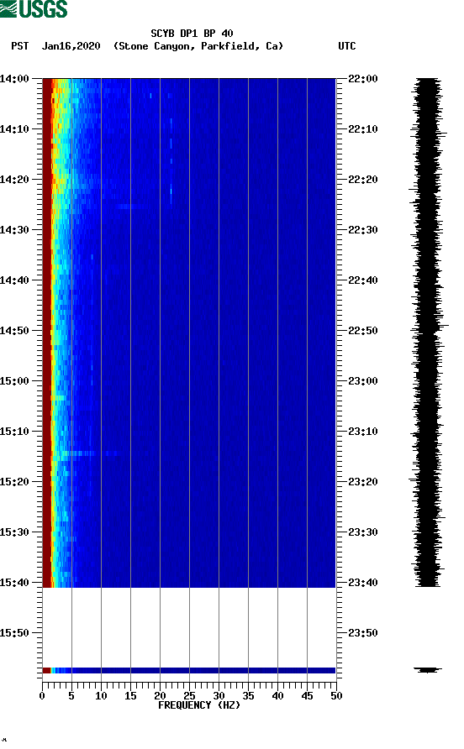Click the 14:30 PST time label
This screenshot has width=464, height=749.
pyautogui.click(x=15, y=230)
